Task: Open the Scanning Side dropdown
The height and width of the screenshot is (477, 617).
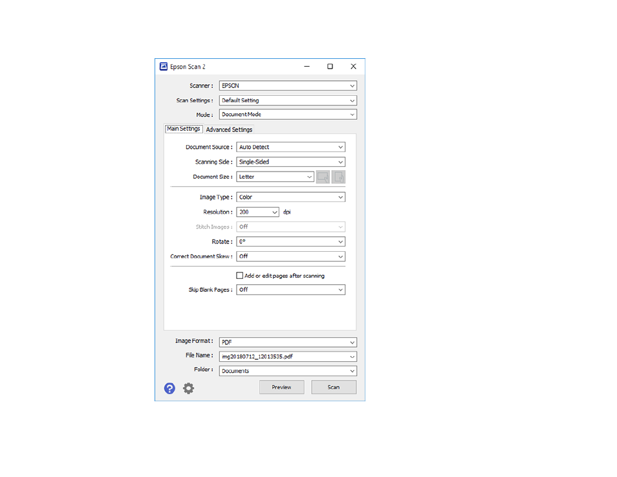Action: 291,162
